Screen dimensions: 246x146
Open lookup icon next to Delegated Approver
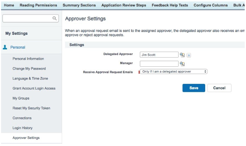click(182, 55)
